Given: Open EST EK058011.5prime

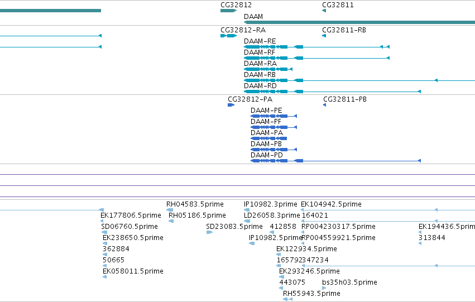Looking at the screenshot, I should coord(133,271).
